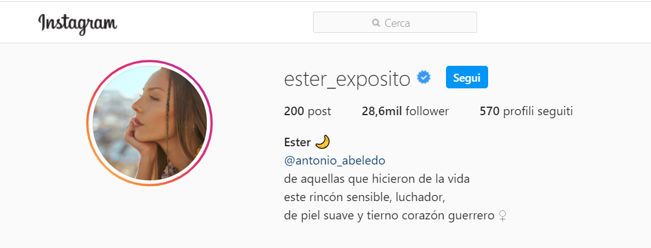Click the bio line "este rincón sensible, luchador"
651x248 pixels.
(364, 198)
